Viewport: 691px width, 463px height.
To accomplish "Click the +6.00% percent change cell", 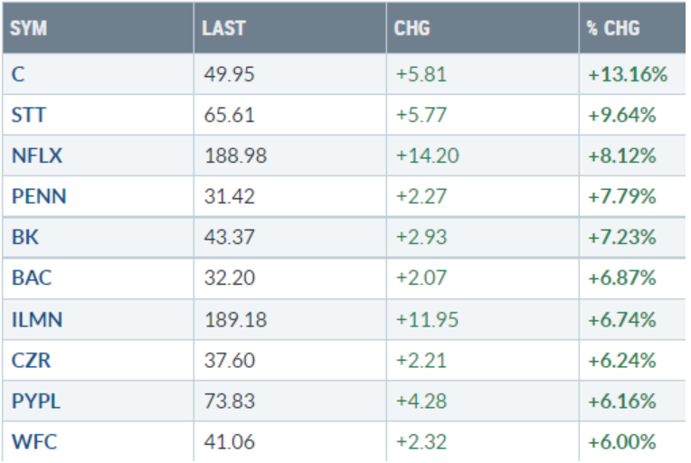I will 621,442.
